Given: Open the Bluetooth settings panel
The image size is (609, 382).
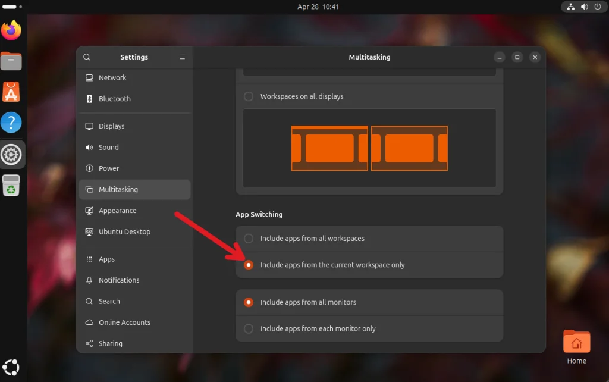Looking at the screenshot, I should [135, 99].
